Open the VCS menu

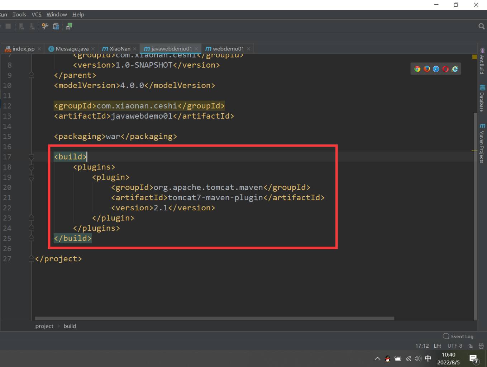click(x=36, y=14)
